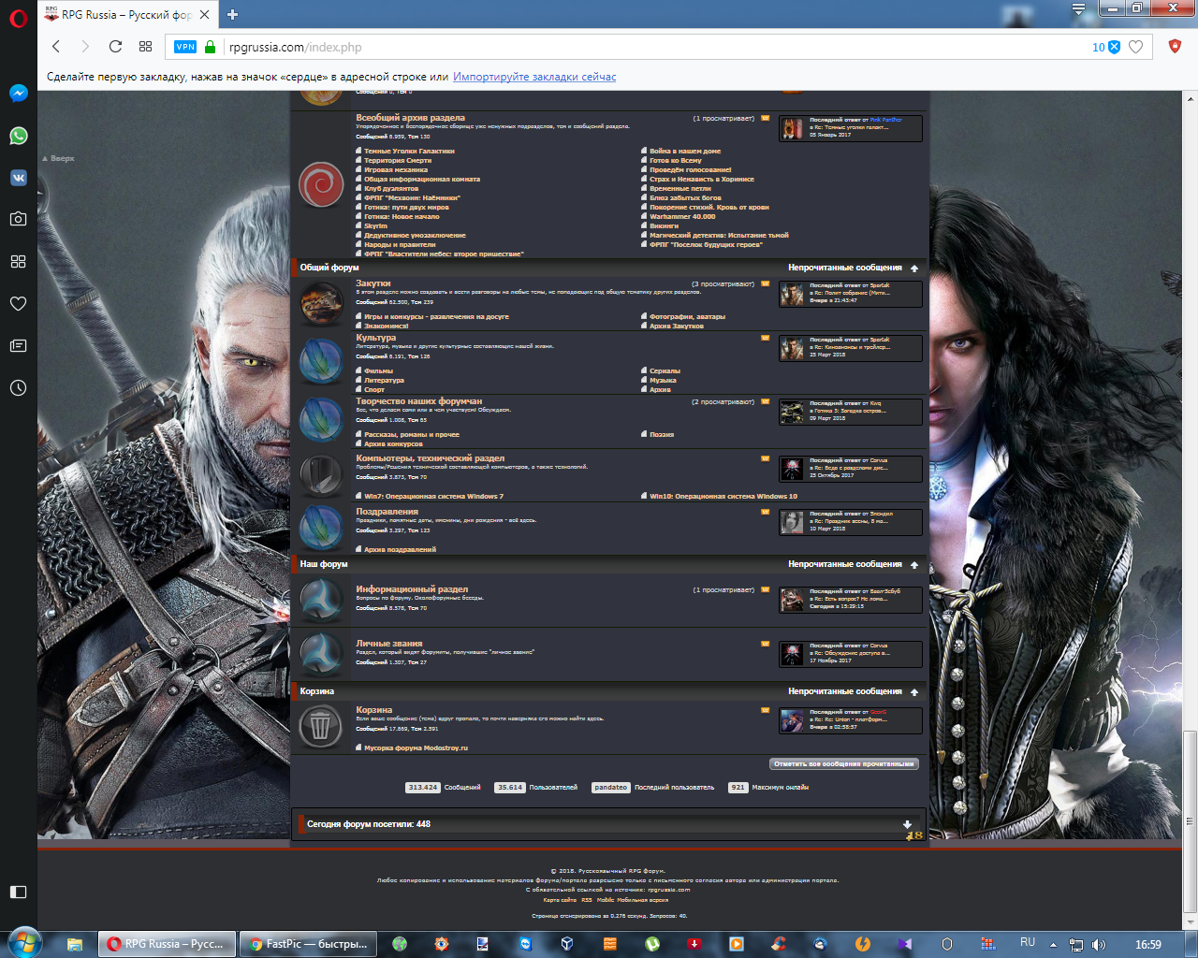1198x958 pixels.
Task: Open 'Win10: Операционная система Windows 10' subforum
Action: (723, 497)
